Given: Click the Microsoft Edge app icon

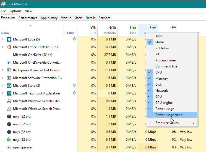Looking at the screenshot, I should [9, 39].
